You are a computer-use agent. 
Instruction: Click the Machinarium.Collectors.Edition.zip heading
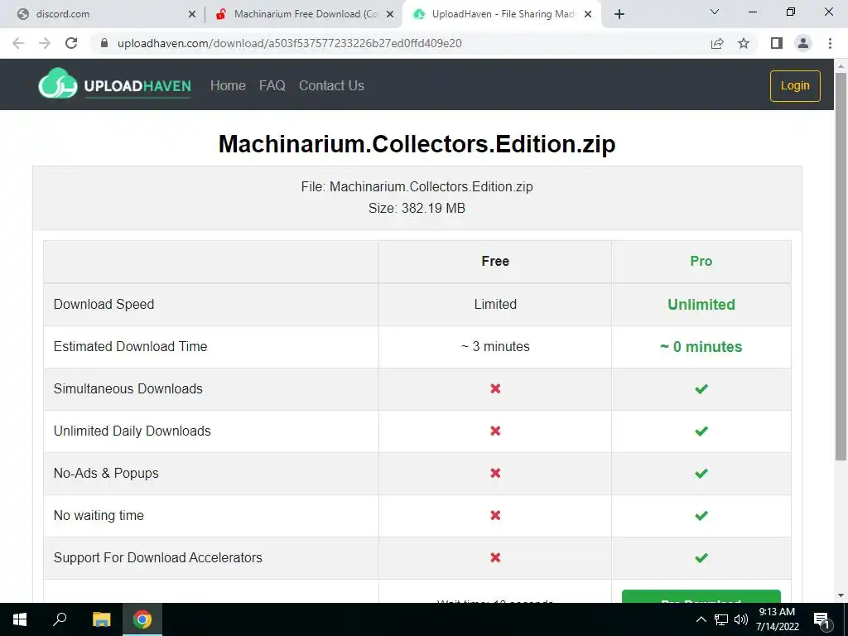pos(417,144)
